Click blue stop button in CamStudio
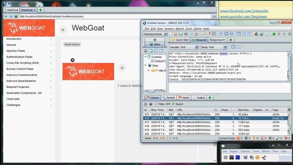Screen dimensions: 293x165 pyautogui.click(x=238, y=158)
